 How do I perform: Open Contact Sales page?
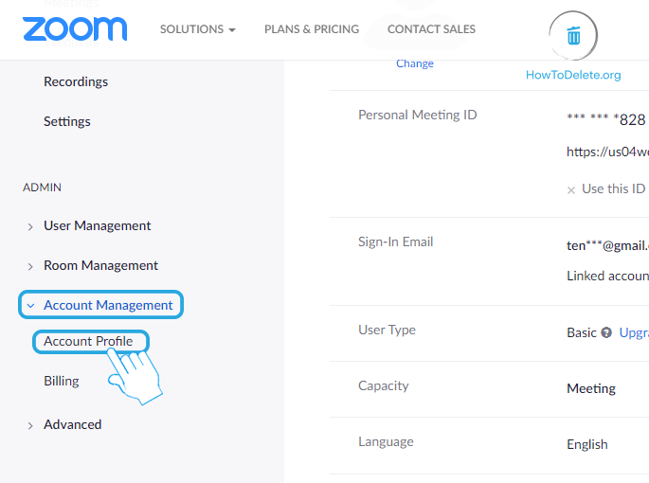pos(431,29)
